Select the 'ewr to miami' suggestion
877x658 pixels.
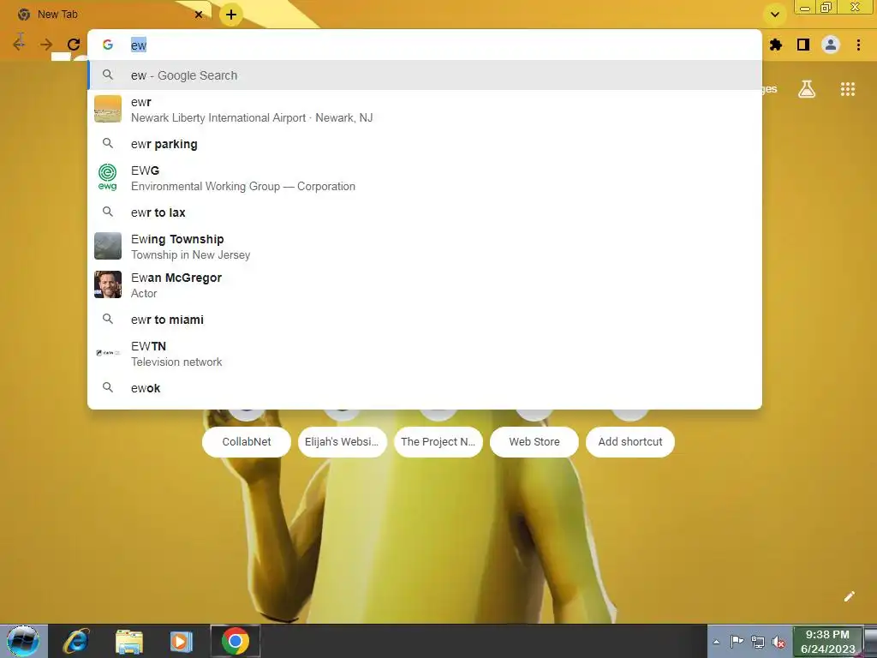[x=425, y=320]
